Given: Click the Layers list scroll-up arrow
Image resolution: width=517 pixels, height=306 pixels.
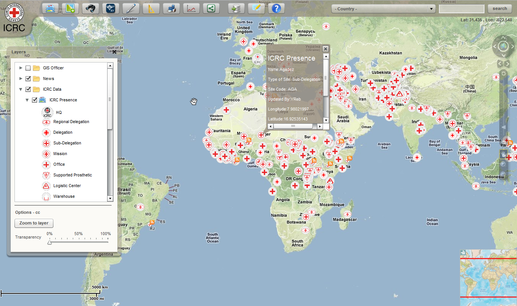Looking at the screenshot, I should [x=110, y=66].
